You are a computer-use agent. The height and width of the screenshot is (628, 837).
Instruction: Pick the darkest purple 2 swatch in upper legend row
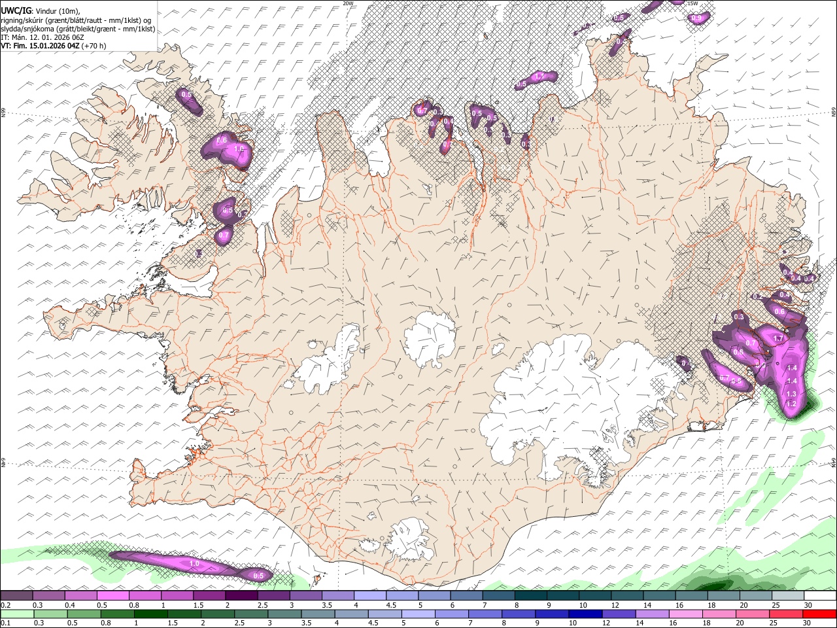242,595
